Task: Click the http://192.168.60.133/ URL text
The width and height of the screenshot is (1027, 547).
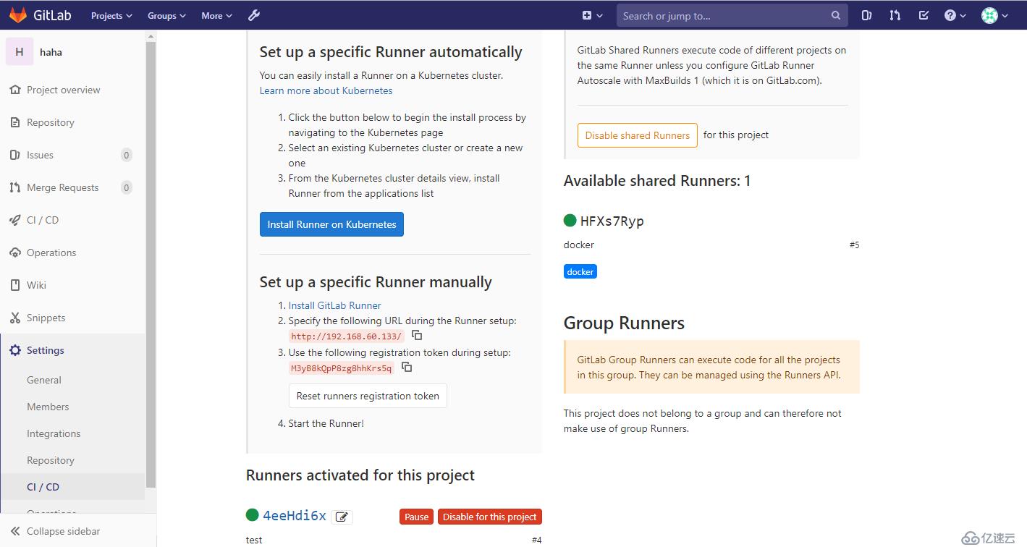Action: click(x=347, y=336)
